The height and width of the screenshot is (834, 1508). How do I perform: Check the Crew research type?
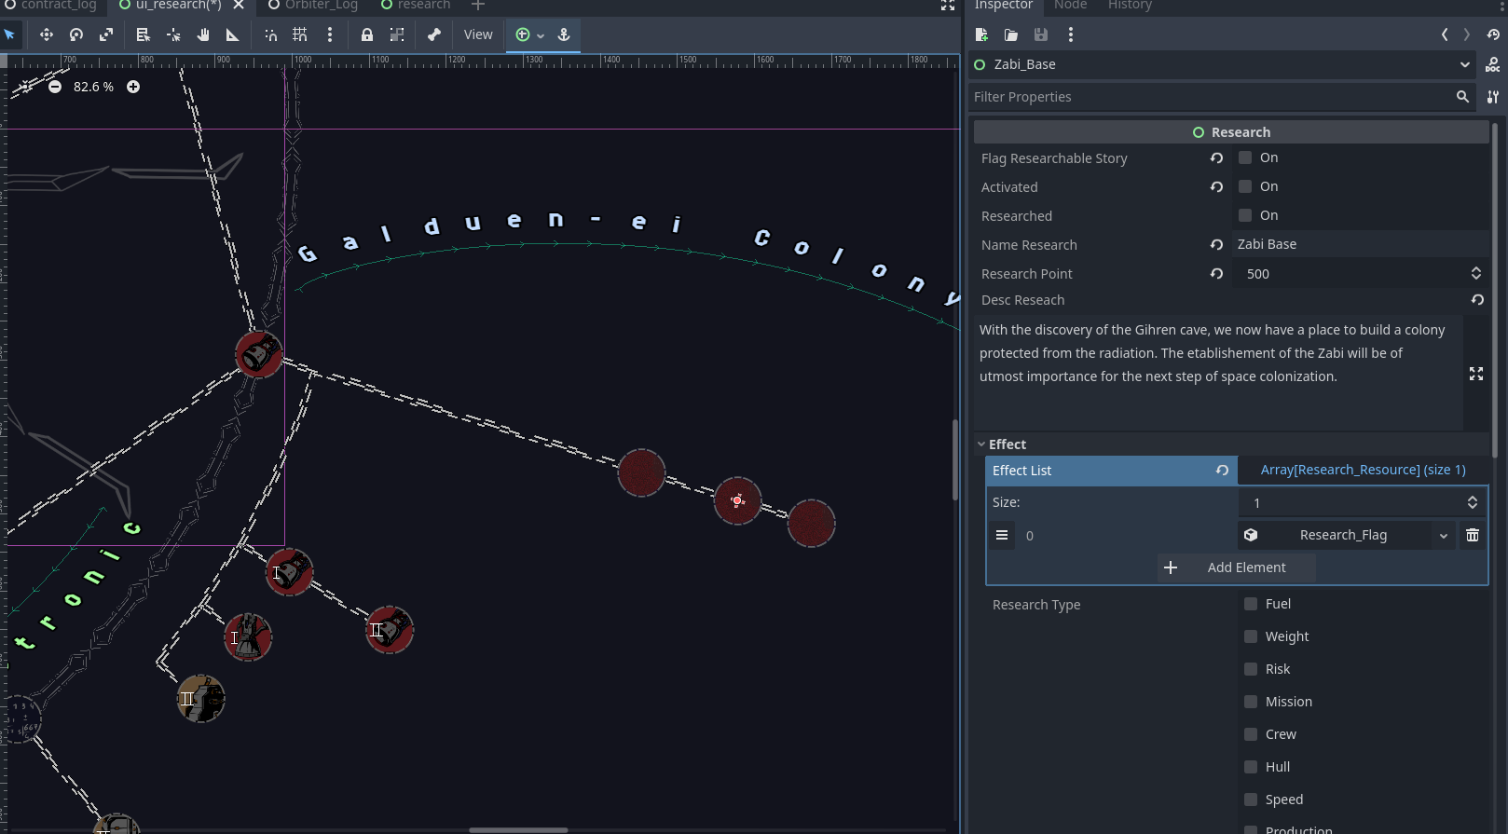(x=1251, y=734)
